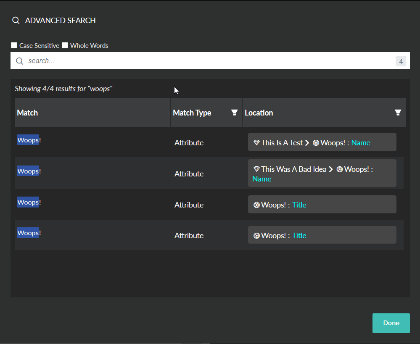Open the Match Type column filter
The image size is (420, 344).
click(x=234, y=113)
